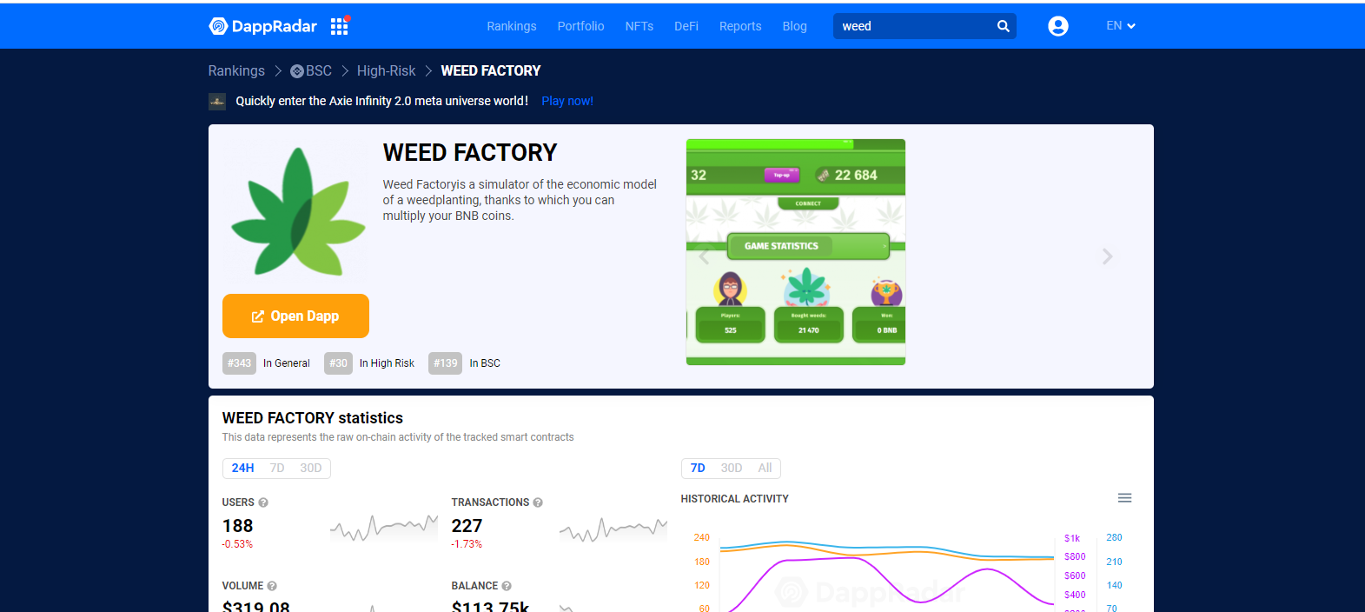This screenshot has width=1365, height=612.
Task: Open the EN language dropdown
Action: pyautogui.click(x=1121, y=26)
